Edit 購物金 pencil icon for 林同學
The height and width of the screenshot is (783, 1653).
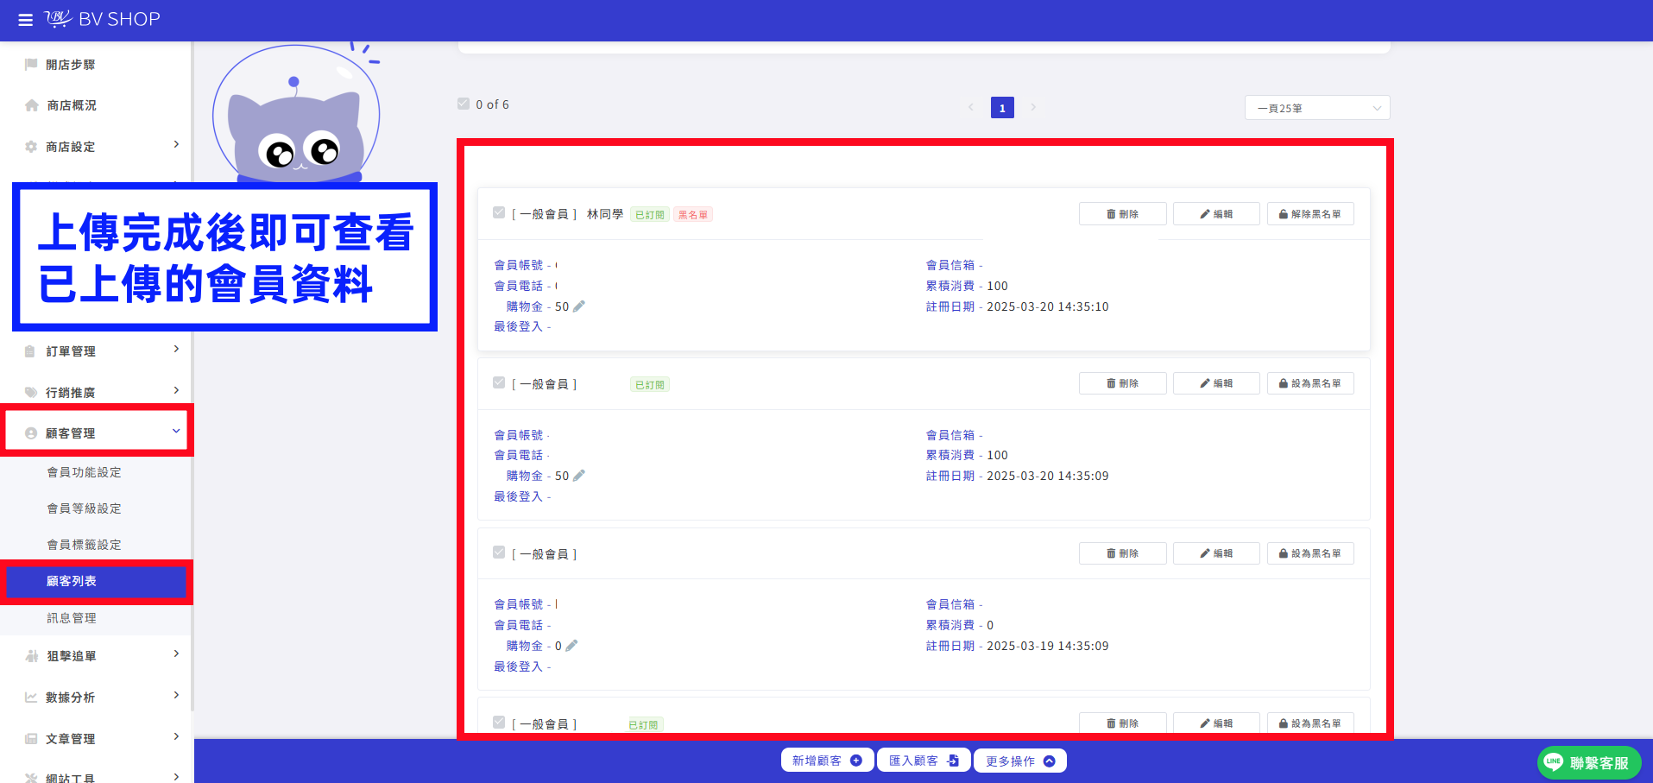pos(579,306)
